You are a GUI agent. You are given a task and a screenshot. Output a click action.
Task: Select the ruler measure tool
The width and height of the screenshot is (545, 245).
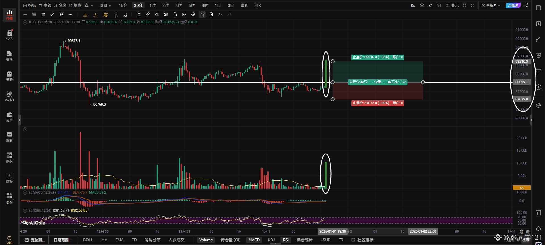coord(148,14)
